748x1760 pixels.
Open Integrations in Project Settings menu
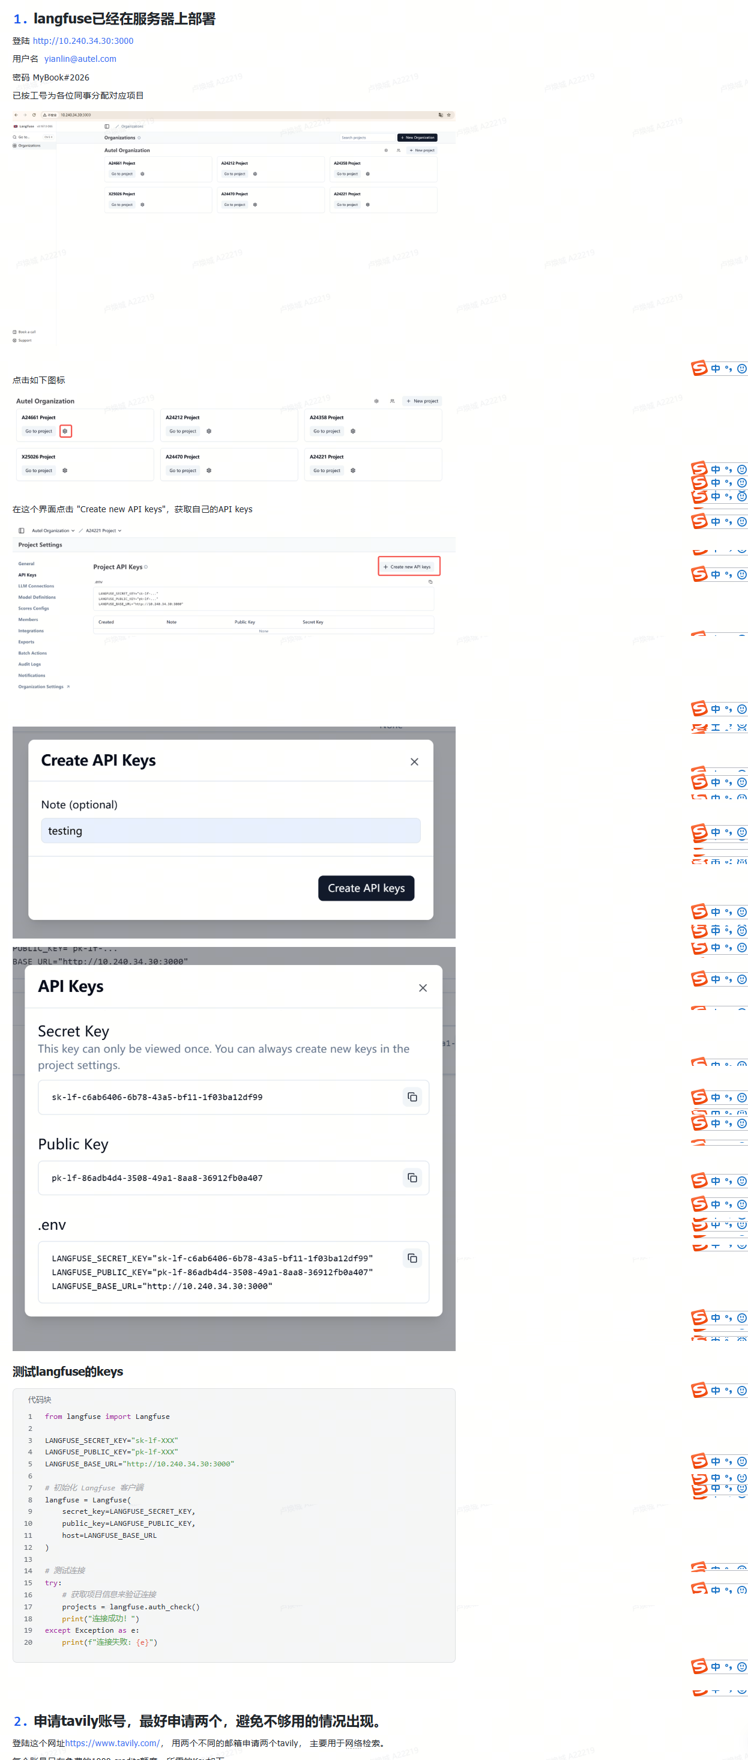[x=31, y=631]
